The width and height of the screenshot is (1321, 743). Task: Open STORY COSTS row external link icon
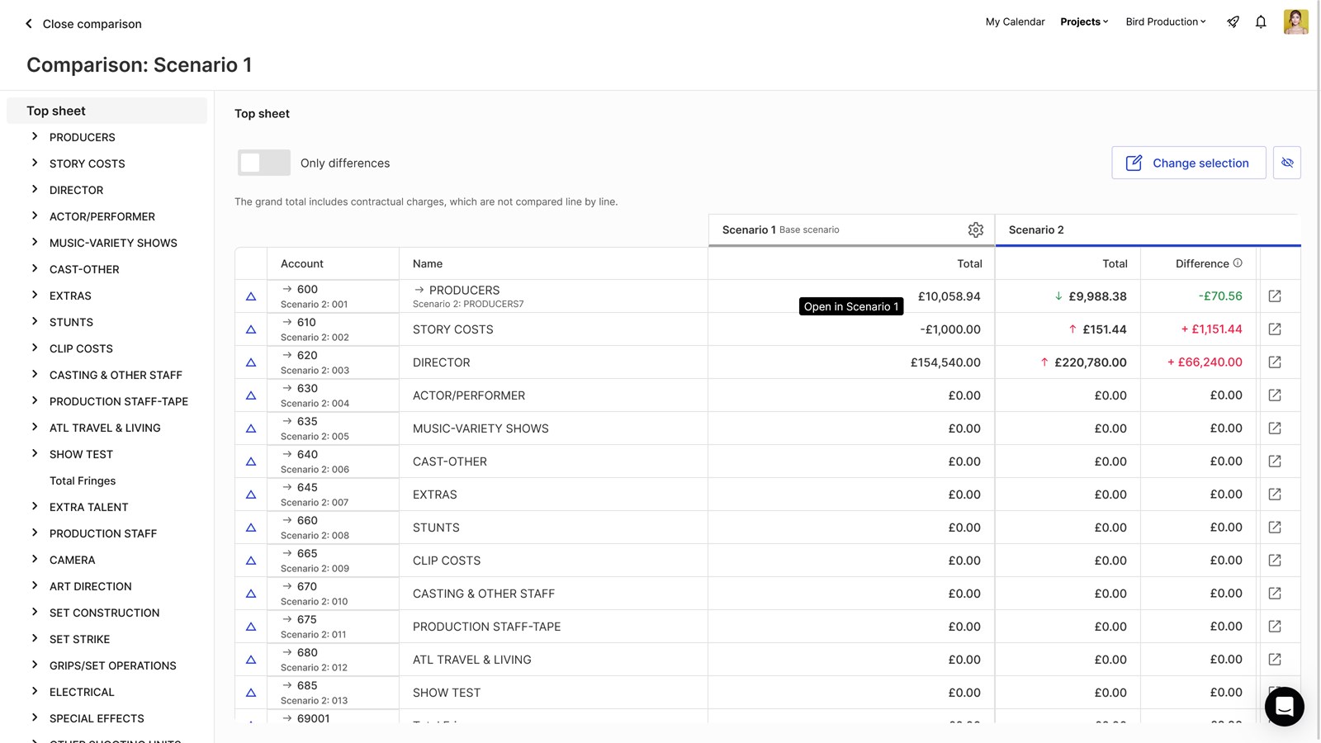(1275, 329)
